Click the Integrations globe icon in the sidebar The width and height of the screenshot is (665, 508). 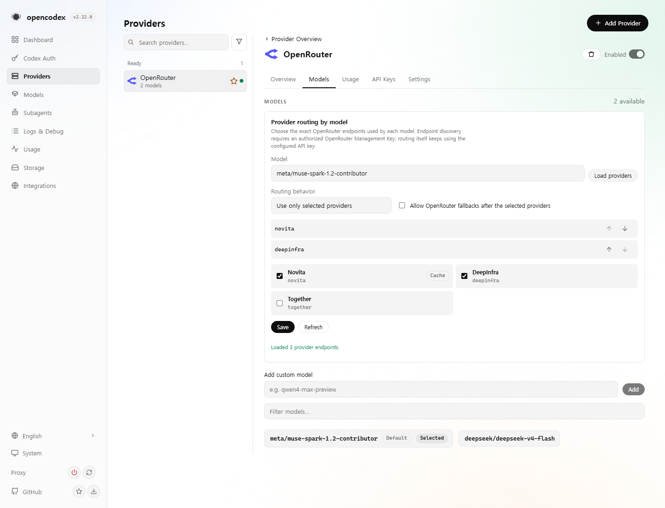click(x=15, y=186)
